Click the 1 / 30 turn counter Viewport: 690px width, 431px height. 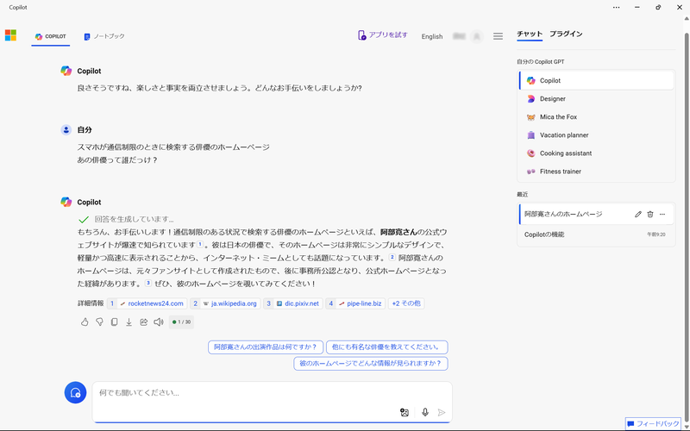181,322
